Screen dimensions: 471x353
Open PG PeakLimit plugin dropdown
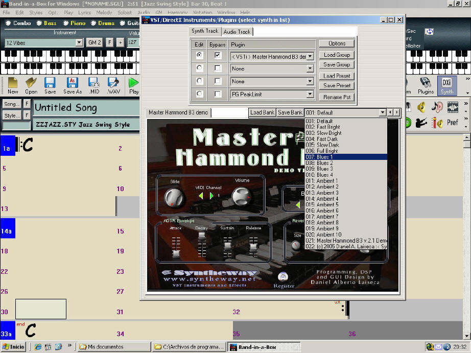(x=310, y=95)
